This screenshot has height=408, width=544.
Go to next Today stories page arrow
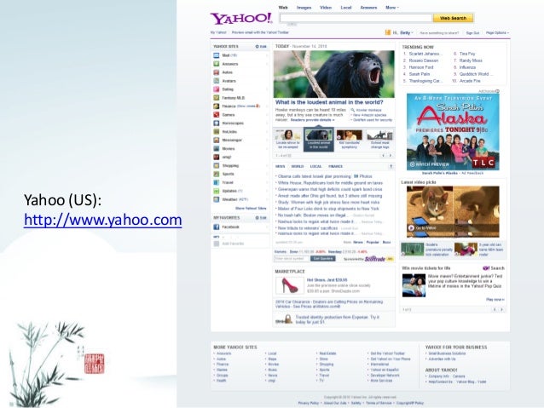[x=391, y=156]
